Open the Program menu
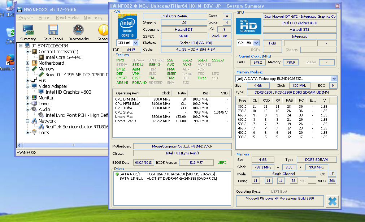The image size is (365, 222). [x=26, y=18]
